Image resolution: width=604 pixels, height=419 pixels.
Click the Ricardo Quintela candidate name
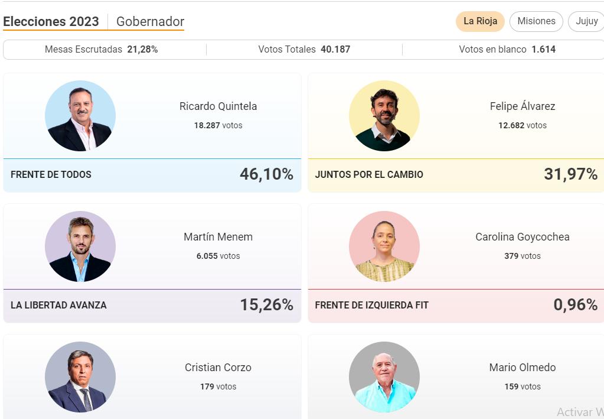[x=218, y=106]
